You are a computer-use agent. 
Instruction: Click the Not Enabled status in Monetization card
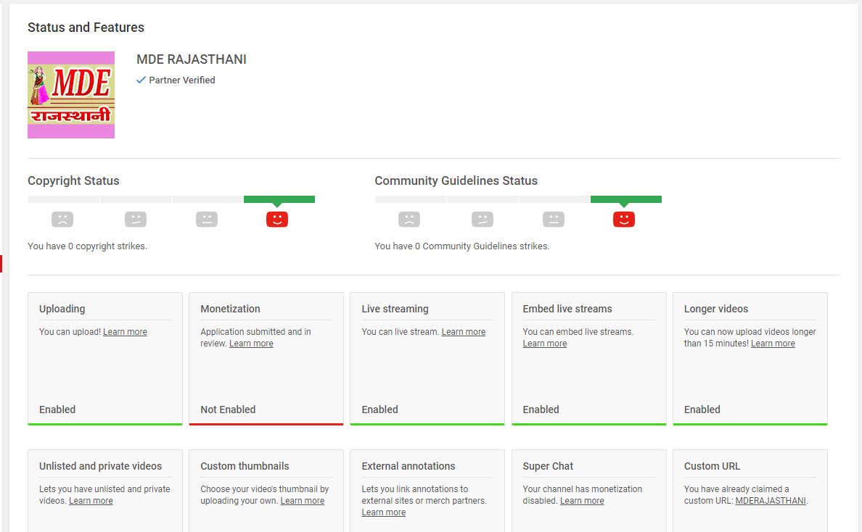[228, 410]
